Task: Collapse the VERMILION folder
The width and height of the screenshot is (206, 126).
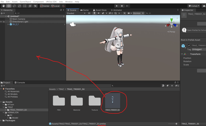Action: point(3,113)
